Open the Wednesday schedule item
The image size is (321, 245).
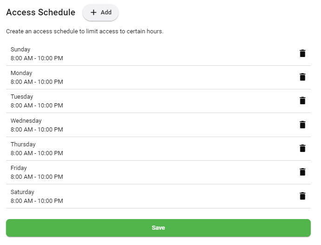pos(139,125)
